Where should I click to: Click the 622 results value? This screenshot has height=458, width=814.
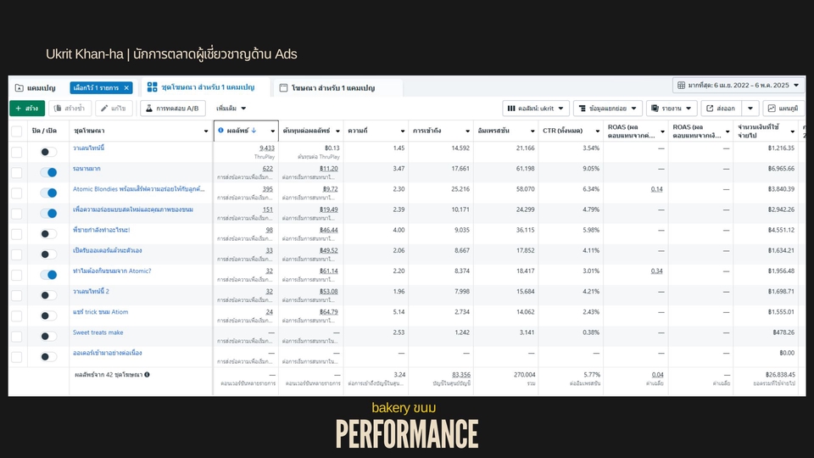pyautogui.click(x=268, y=169)
